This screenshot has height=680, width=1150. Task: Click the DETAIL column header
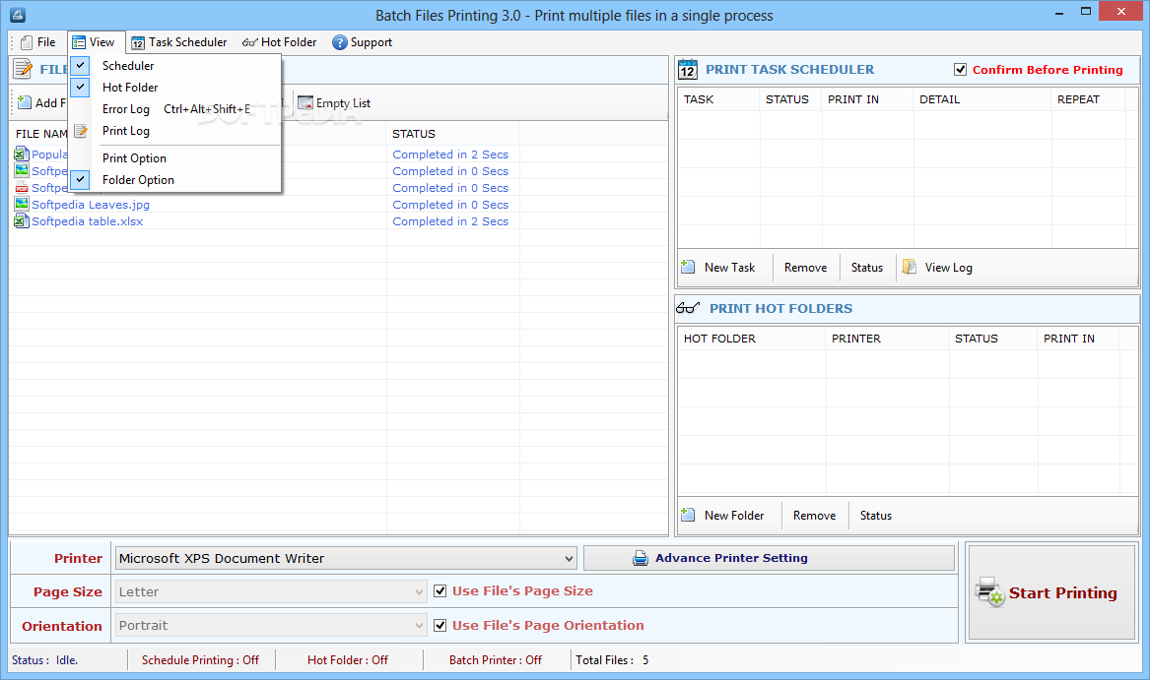tap(982, 99)
